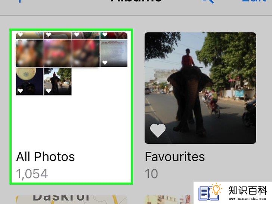The width and height of the screenshot is (272, 204).
Task: Open the All Photos album
Action: [71, 106]
